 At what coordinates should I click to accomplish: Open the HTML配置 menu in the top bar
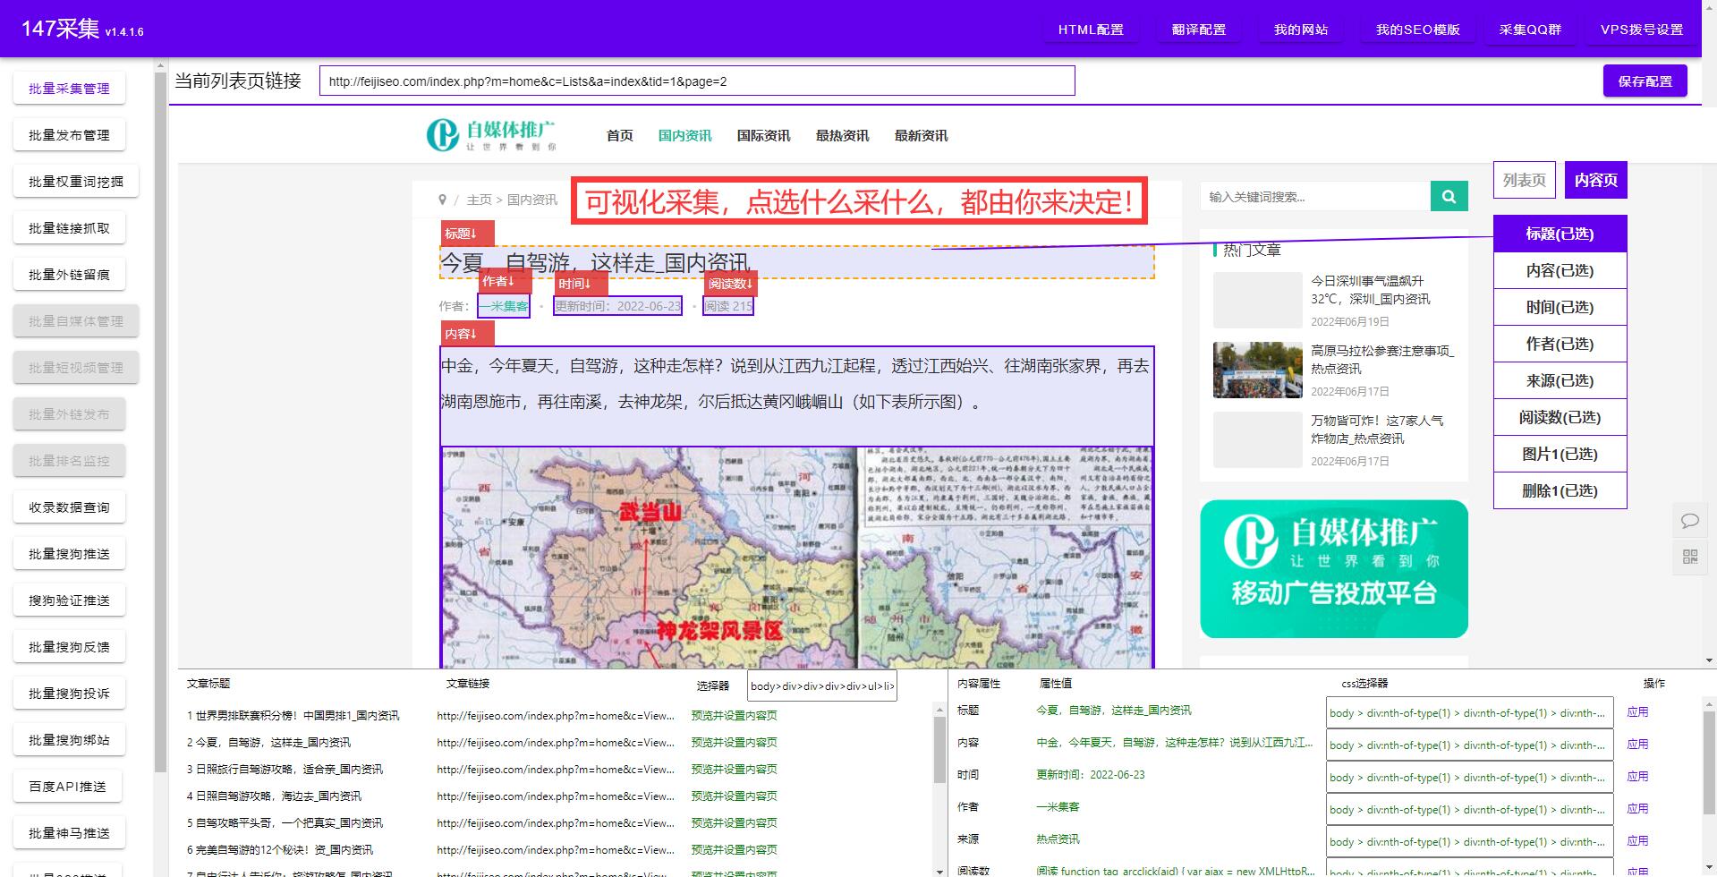[x=1090, y=29]
